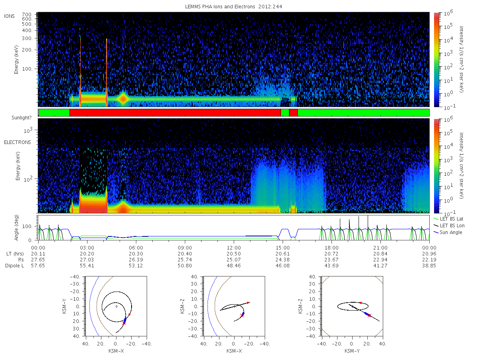Screen dimensions: 477x357
Task: Click the long red segment of the sunlight bar
Action: click(175, 113)
